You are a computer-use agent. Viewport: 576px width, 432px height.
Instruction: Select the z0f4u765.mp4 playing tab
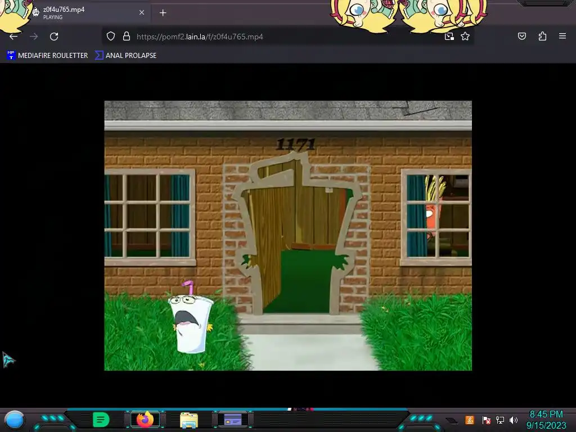tap(88, 13)
